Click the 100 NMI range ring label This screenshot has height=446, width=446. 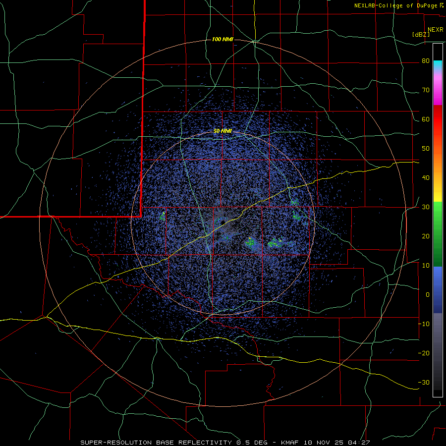click(x=223, y=39)
